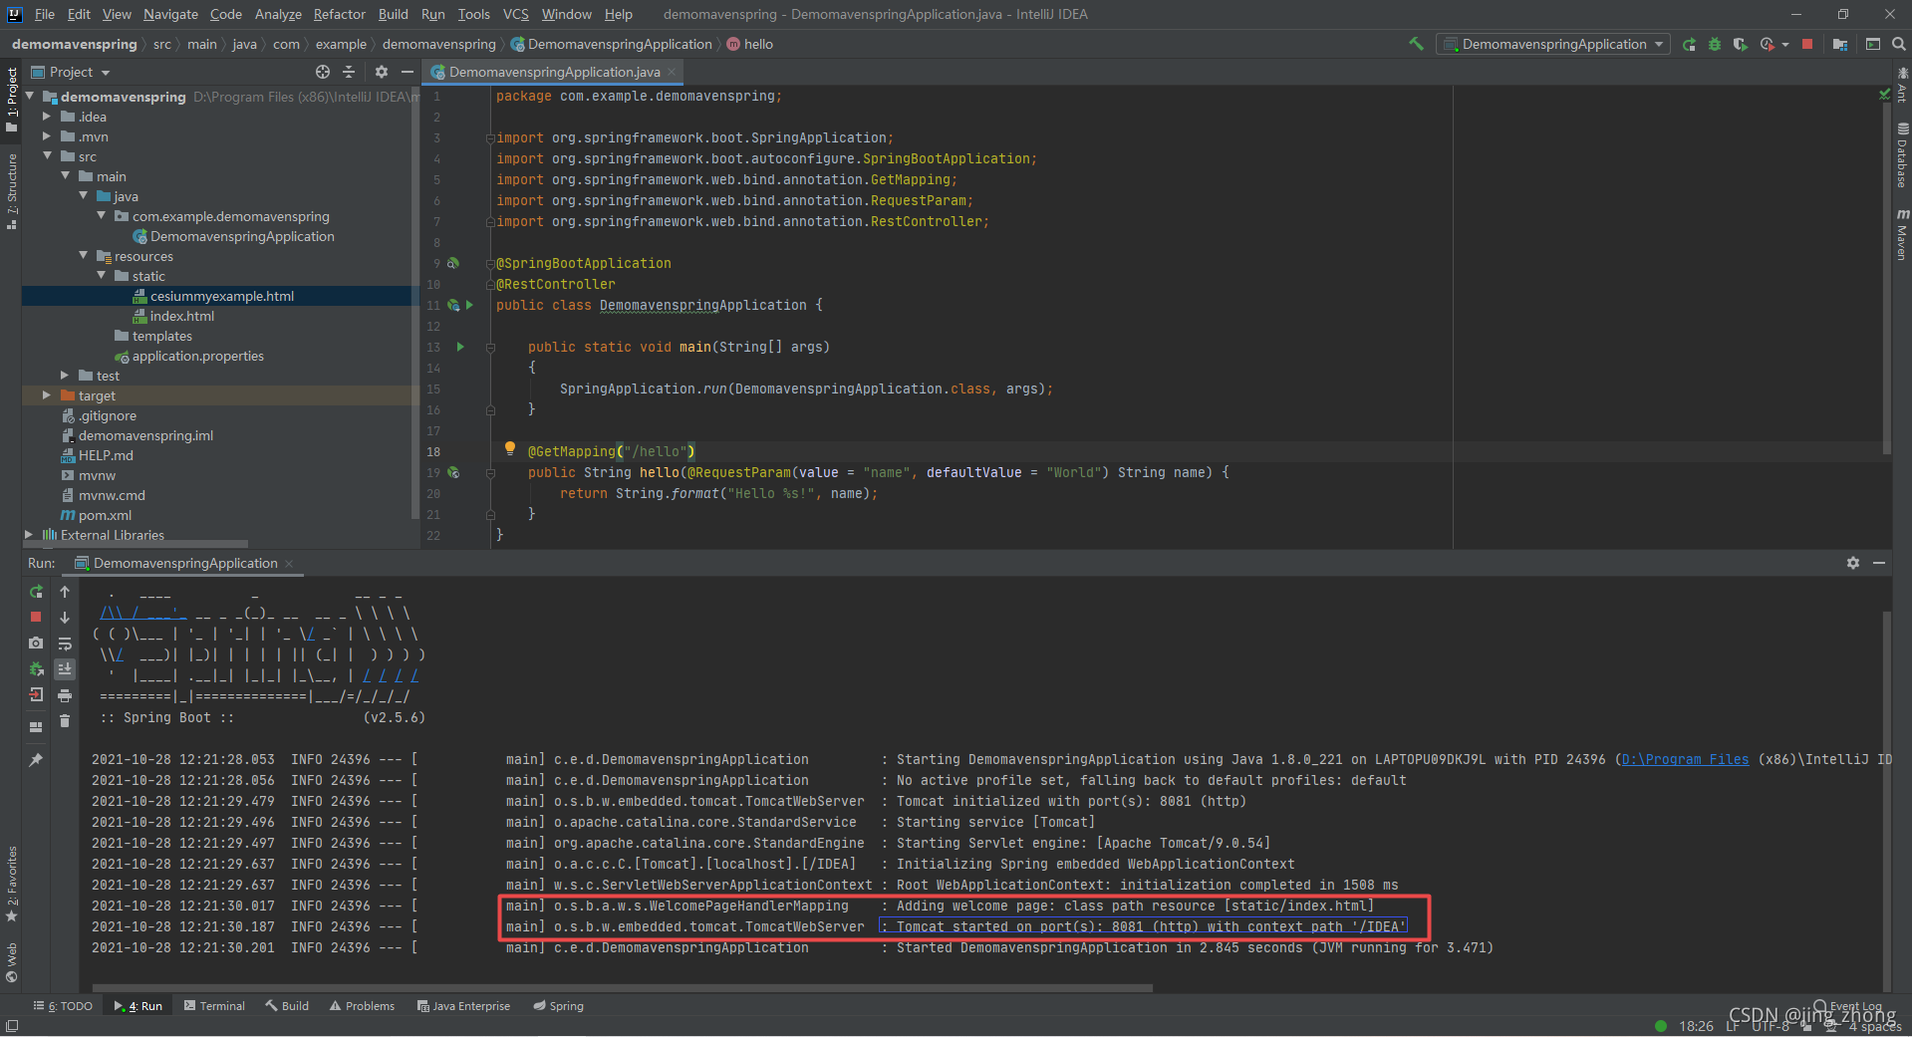Follow the D:\Program Files link in the console
Image resolution: width=1912 pixels, height=1037 pixels.
1685,759
